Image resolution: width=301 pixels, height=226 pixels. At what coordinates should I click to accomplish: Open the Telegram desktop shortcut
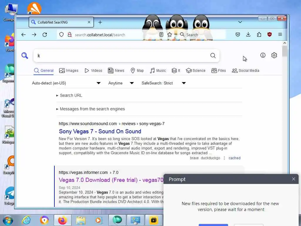pos(9,195)
